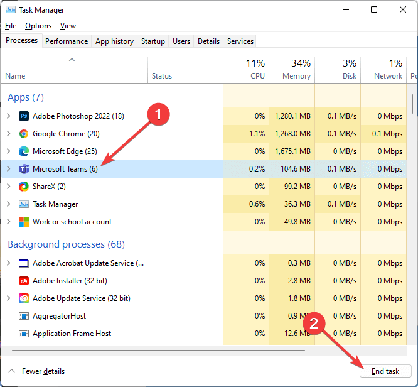Click the Task Manager title bar icon
The width and height of the screenshot is (418, 387).
[x=11, y=10]
